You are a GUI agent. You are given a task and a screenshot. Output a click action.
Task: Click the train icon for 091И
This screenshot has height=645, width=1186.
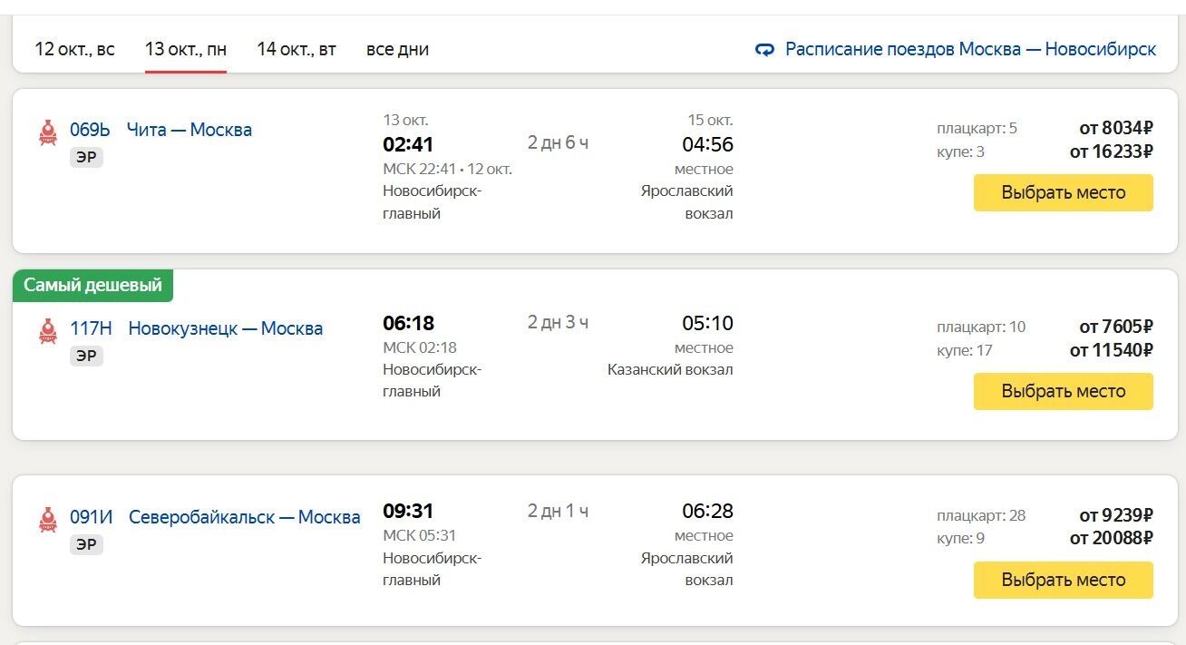[48, 520]
